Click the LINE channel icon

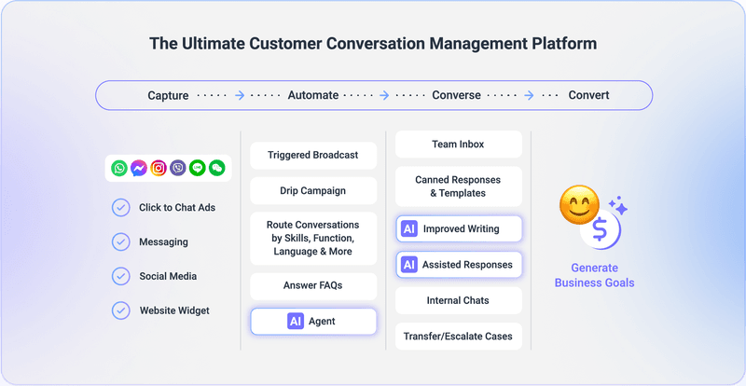tap(198, 168)
